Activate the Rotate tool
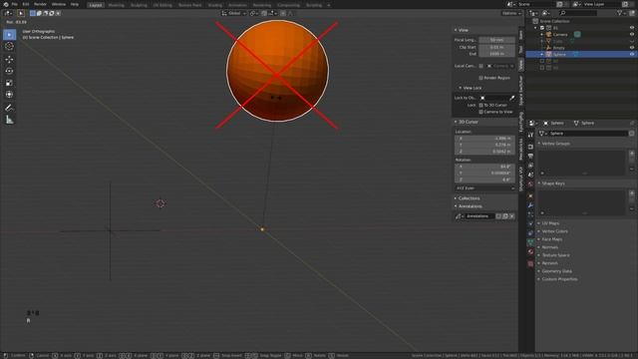The height and width of the screenshot is (359, 638). 9,71
